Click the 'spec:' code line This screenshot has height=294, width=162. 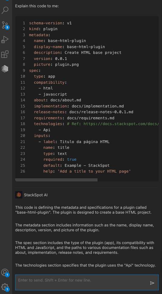(35, 71)
